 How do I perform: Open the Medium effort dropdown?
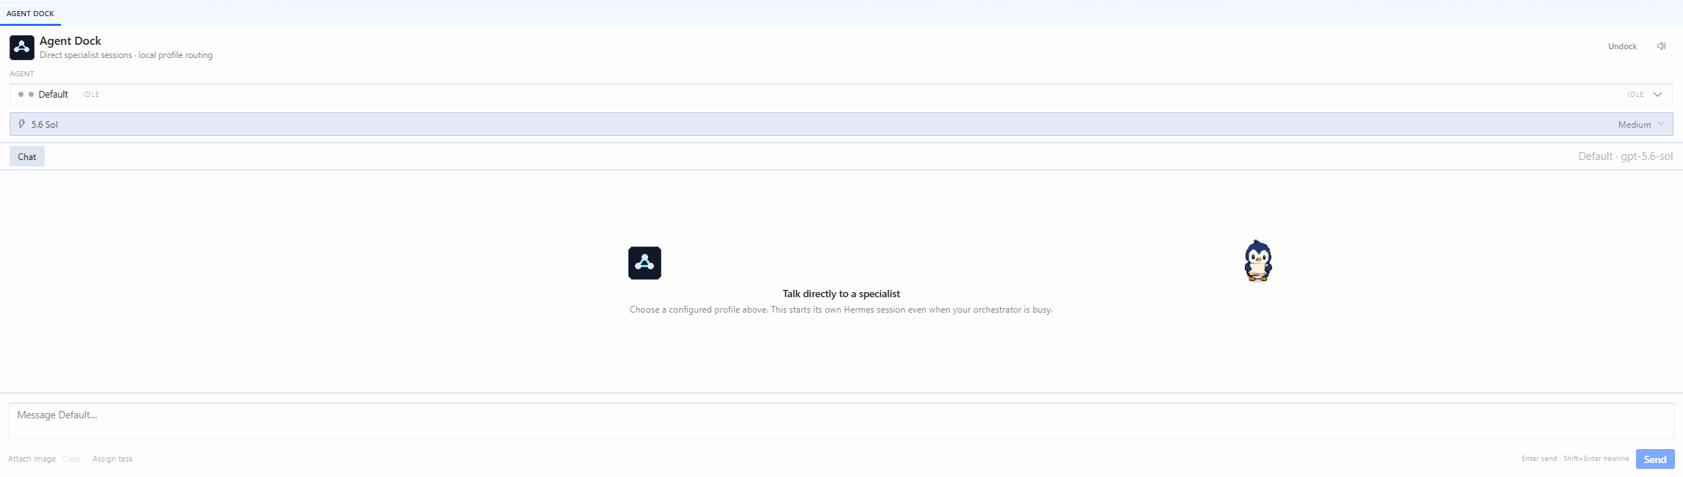point(1640,124)
